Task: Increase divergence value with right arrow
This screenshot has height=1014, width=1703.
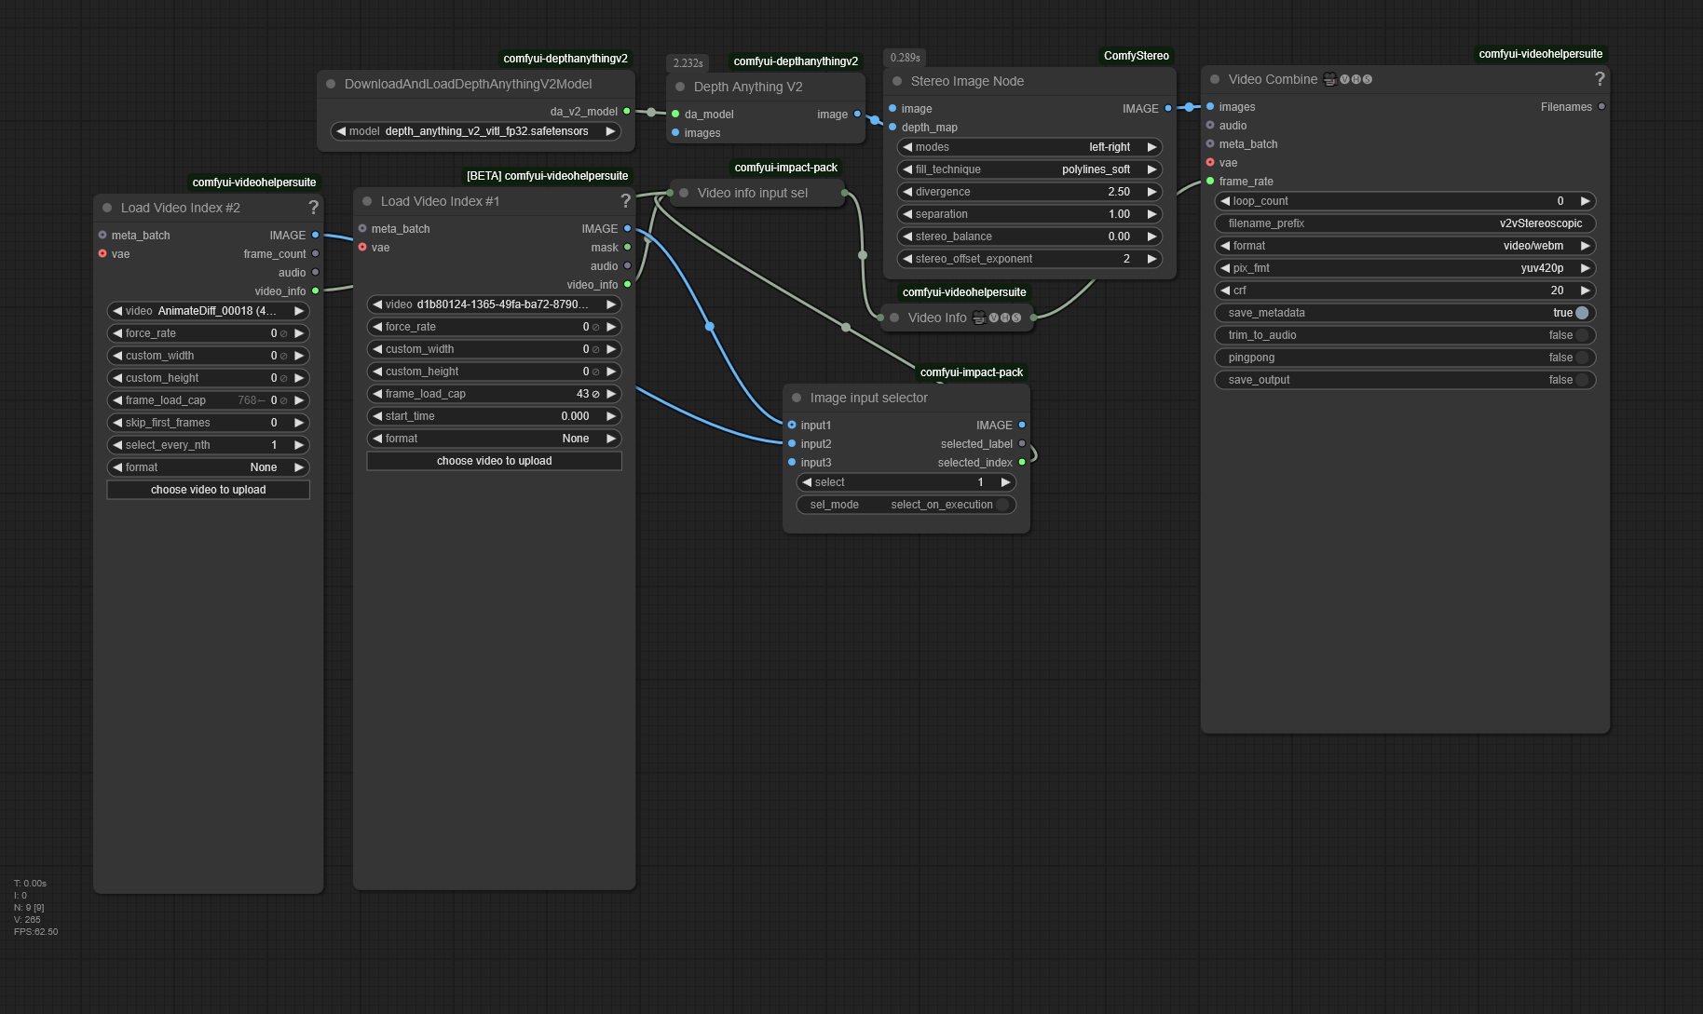Action: point(1152,192)
